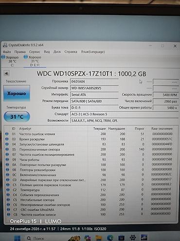Click the Атрибут column header

click(25, 129)
